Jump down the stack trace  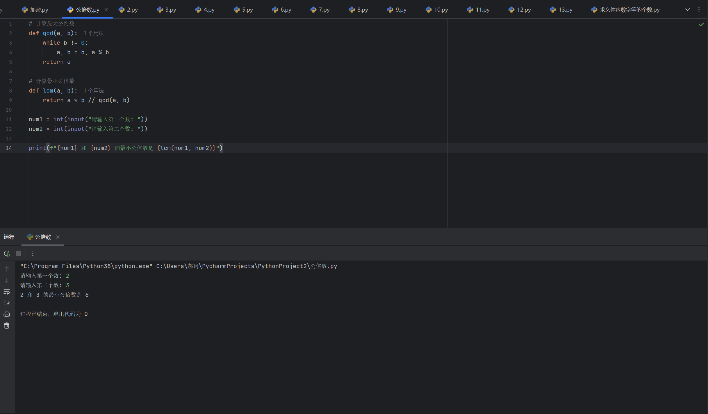point(7,280)
